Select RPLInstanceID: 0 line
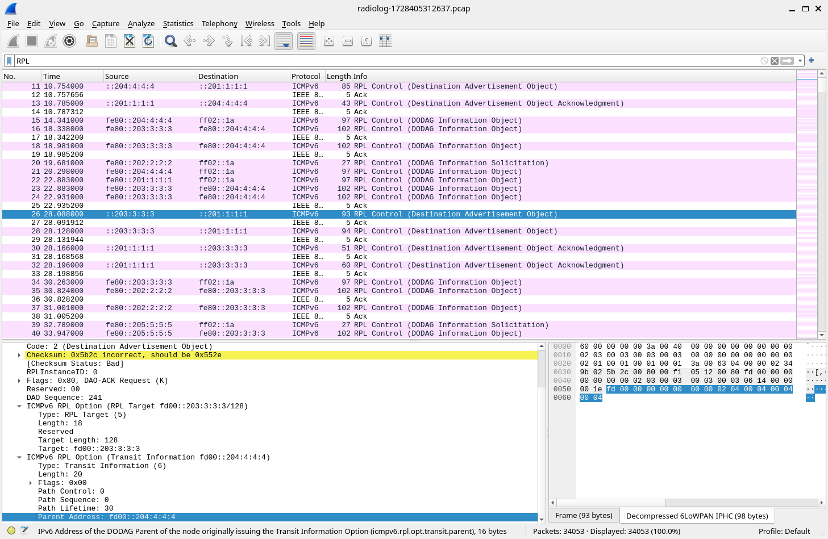 pos(270,372)
